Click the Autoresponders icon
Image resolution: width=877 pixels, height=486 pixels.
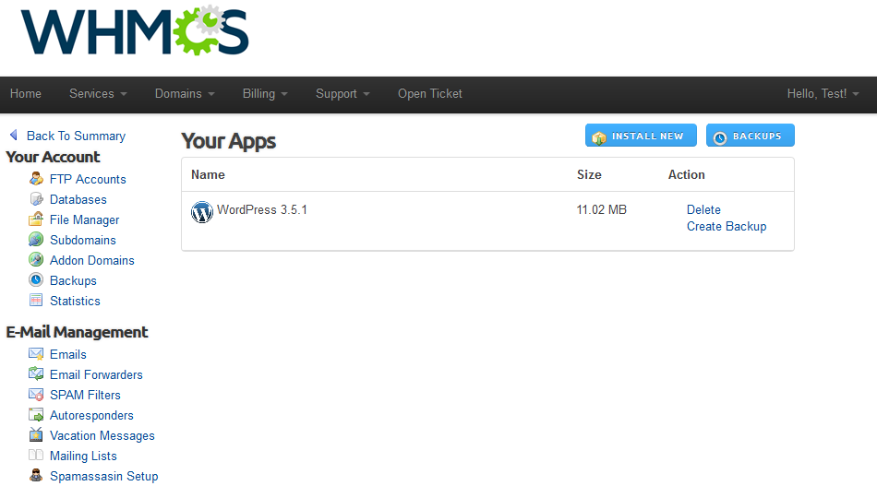(x=36, y=415)
